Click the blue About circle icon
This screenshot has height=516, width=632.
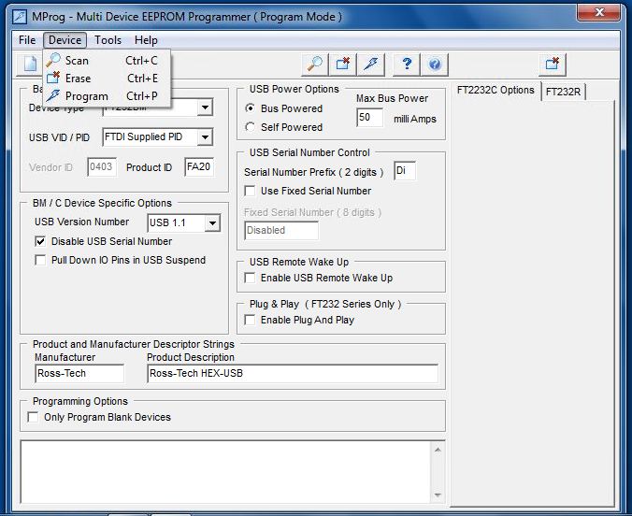(x=435, y=64)
